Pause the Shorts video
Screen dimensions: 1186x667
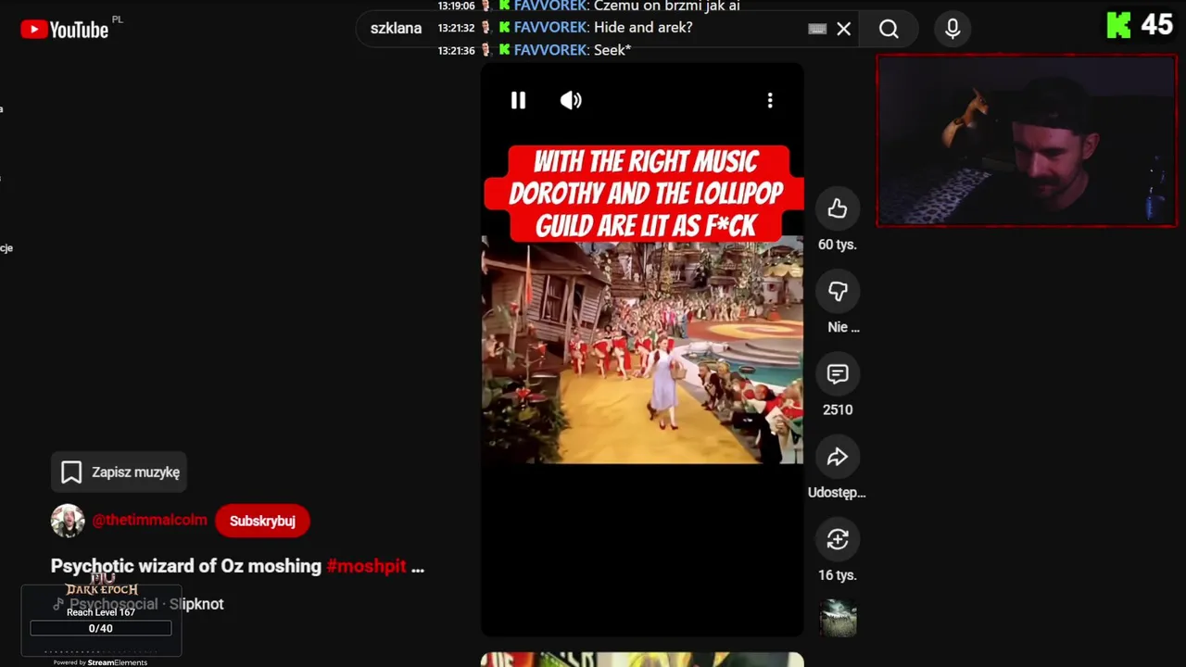pos(518,100)
